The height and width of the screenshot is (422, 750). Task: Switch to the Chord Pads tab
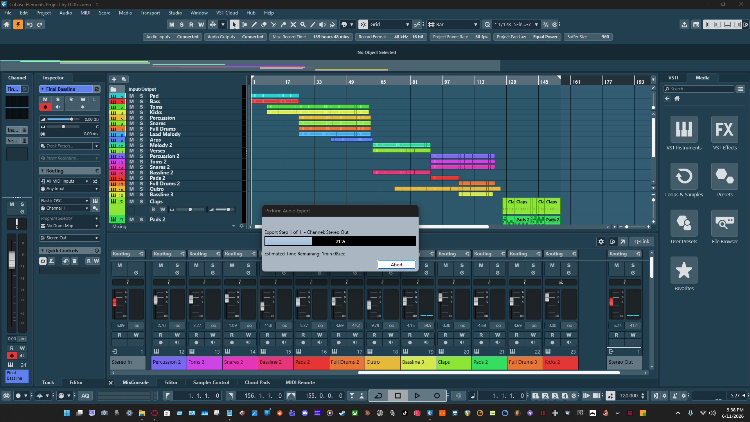[x=257, y=382]
